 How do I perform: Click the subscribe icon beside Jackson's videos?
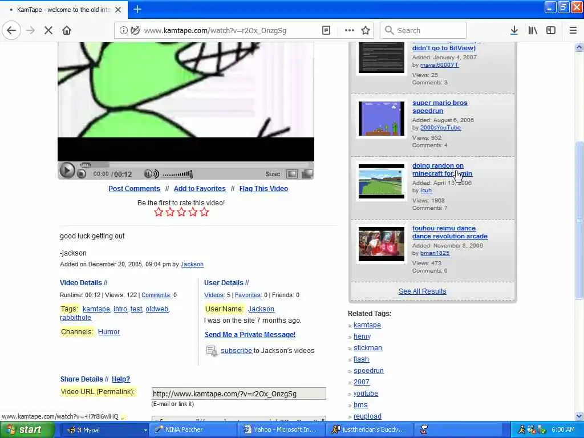pyautogui.click(x=212, y=351)
